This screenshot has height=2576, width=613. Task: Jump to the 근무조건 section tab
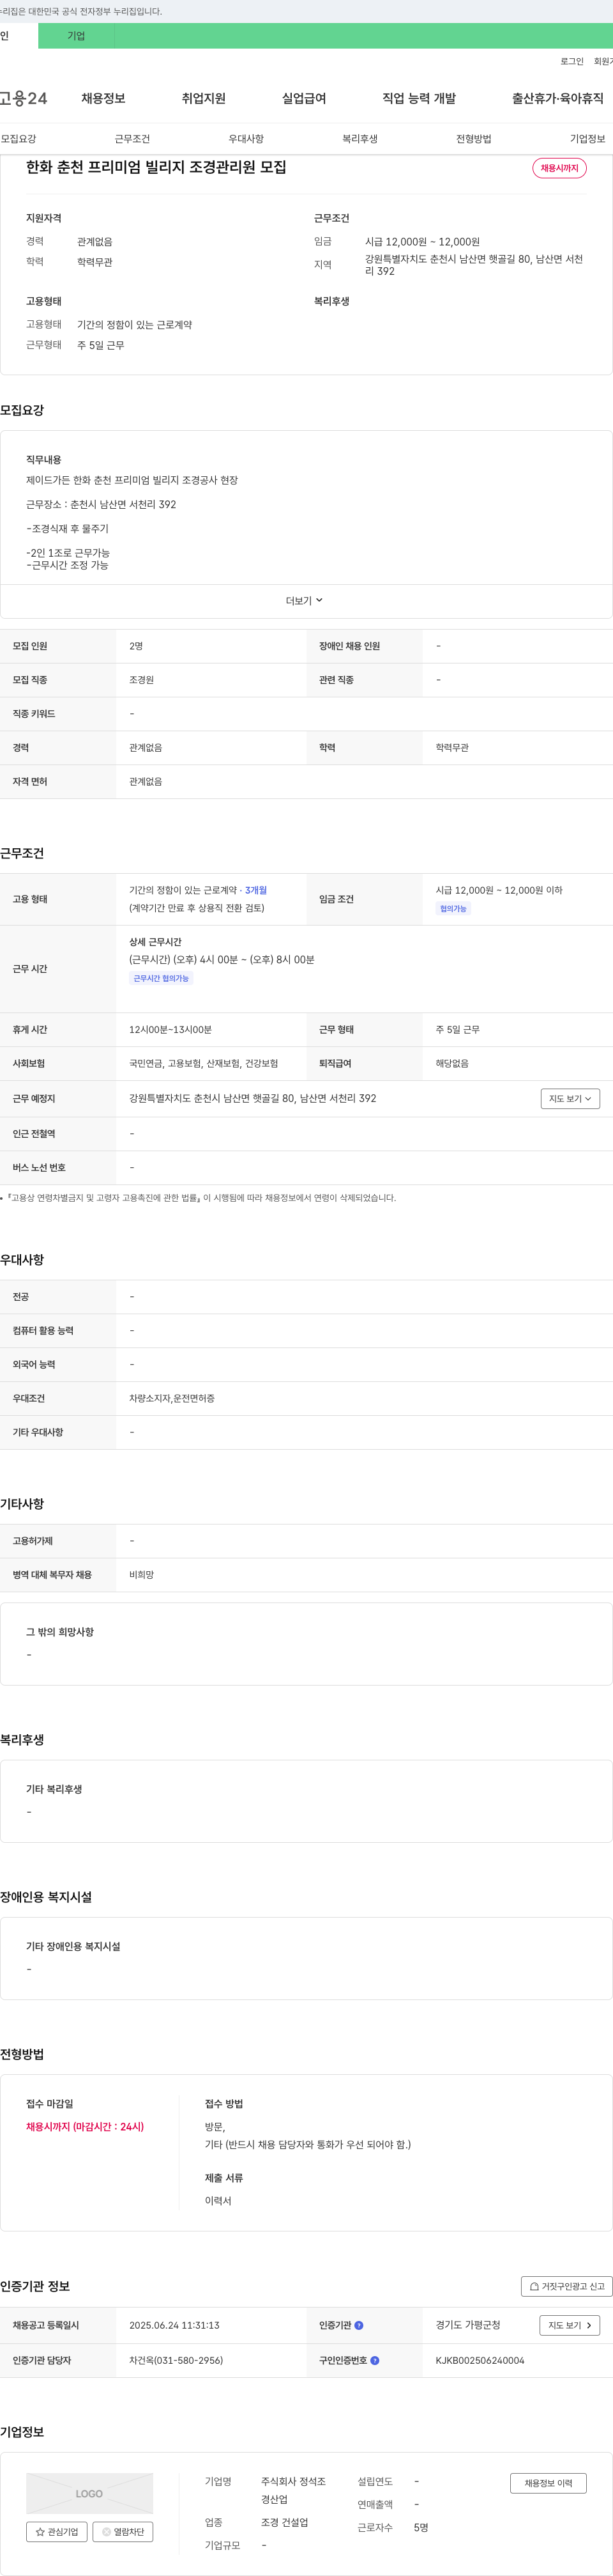pyautogui.click(x=132, y=139)
